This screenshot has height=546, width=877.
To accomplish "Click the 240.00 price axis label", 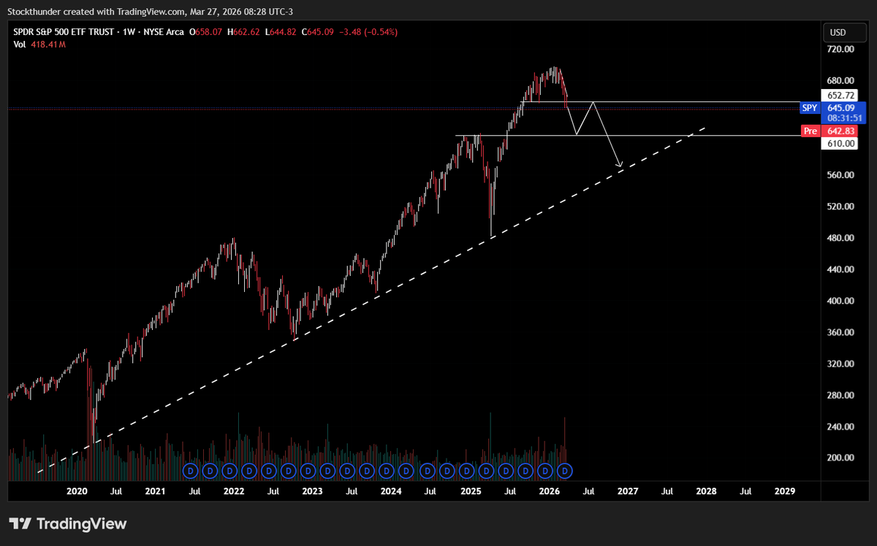I will [840, 426].
